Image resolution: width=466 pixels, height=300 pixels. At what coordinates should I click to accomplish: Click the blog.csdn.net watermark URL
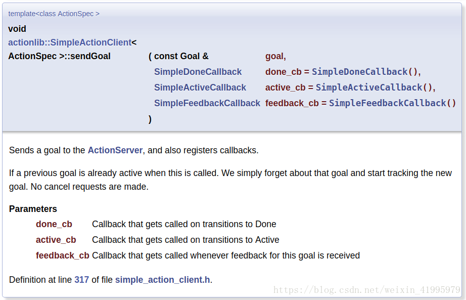pos(367,290)
